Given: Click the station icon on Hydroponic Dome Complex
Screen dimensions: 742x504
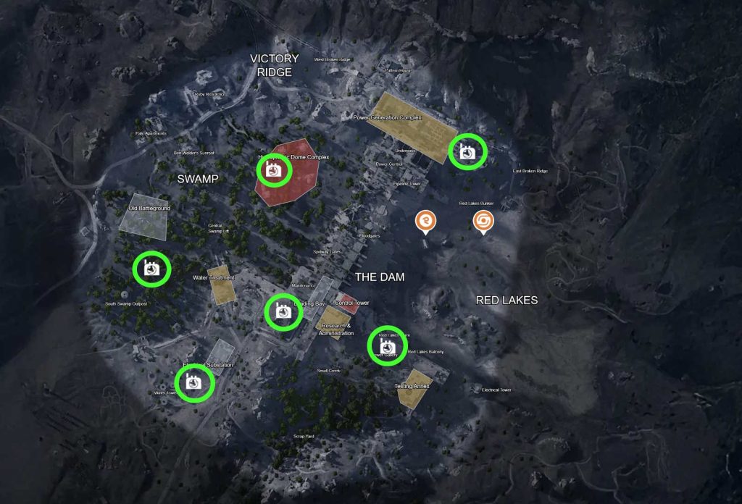Looking at the screenshot, I should [273, 169].
